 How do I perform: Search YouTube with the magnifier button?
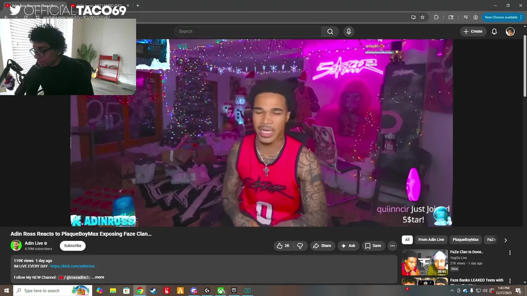click(x=330, y=32)
